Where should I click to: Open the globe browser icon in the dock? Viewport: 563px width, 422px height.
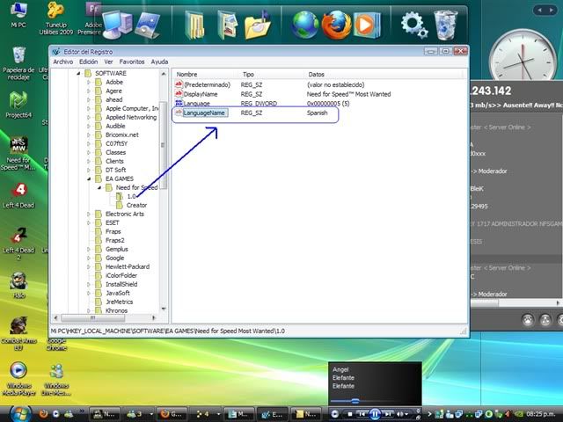(x=305, y=25)
